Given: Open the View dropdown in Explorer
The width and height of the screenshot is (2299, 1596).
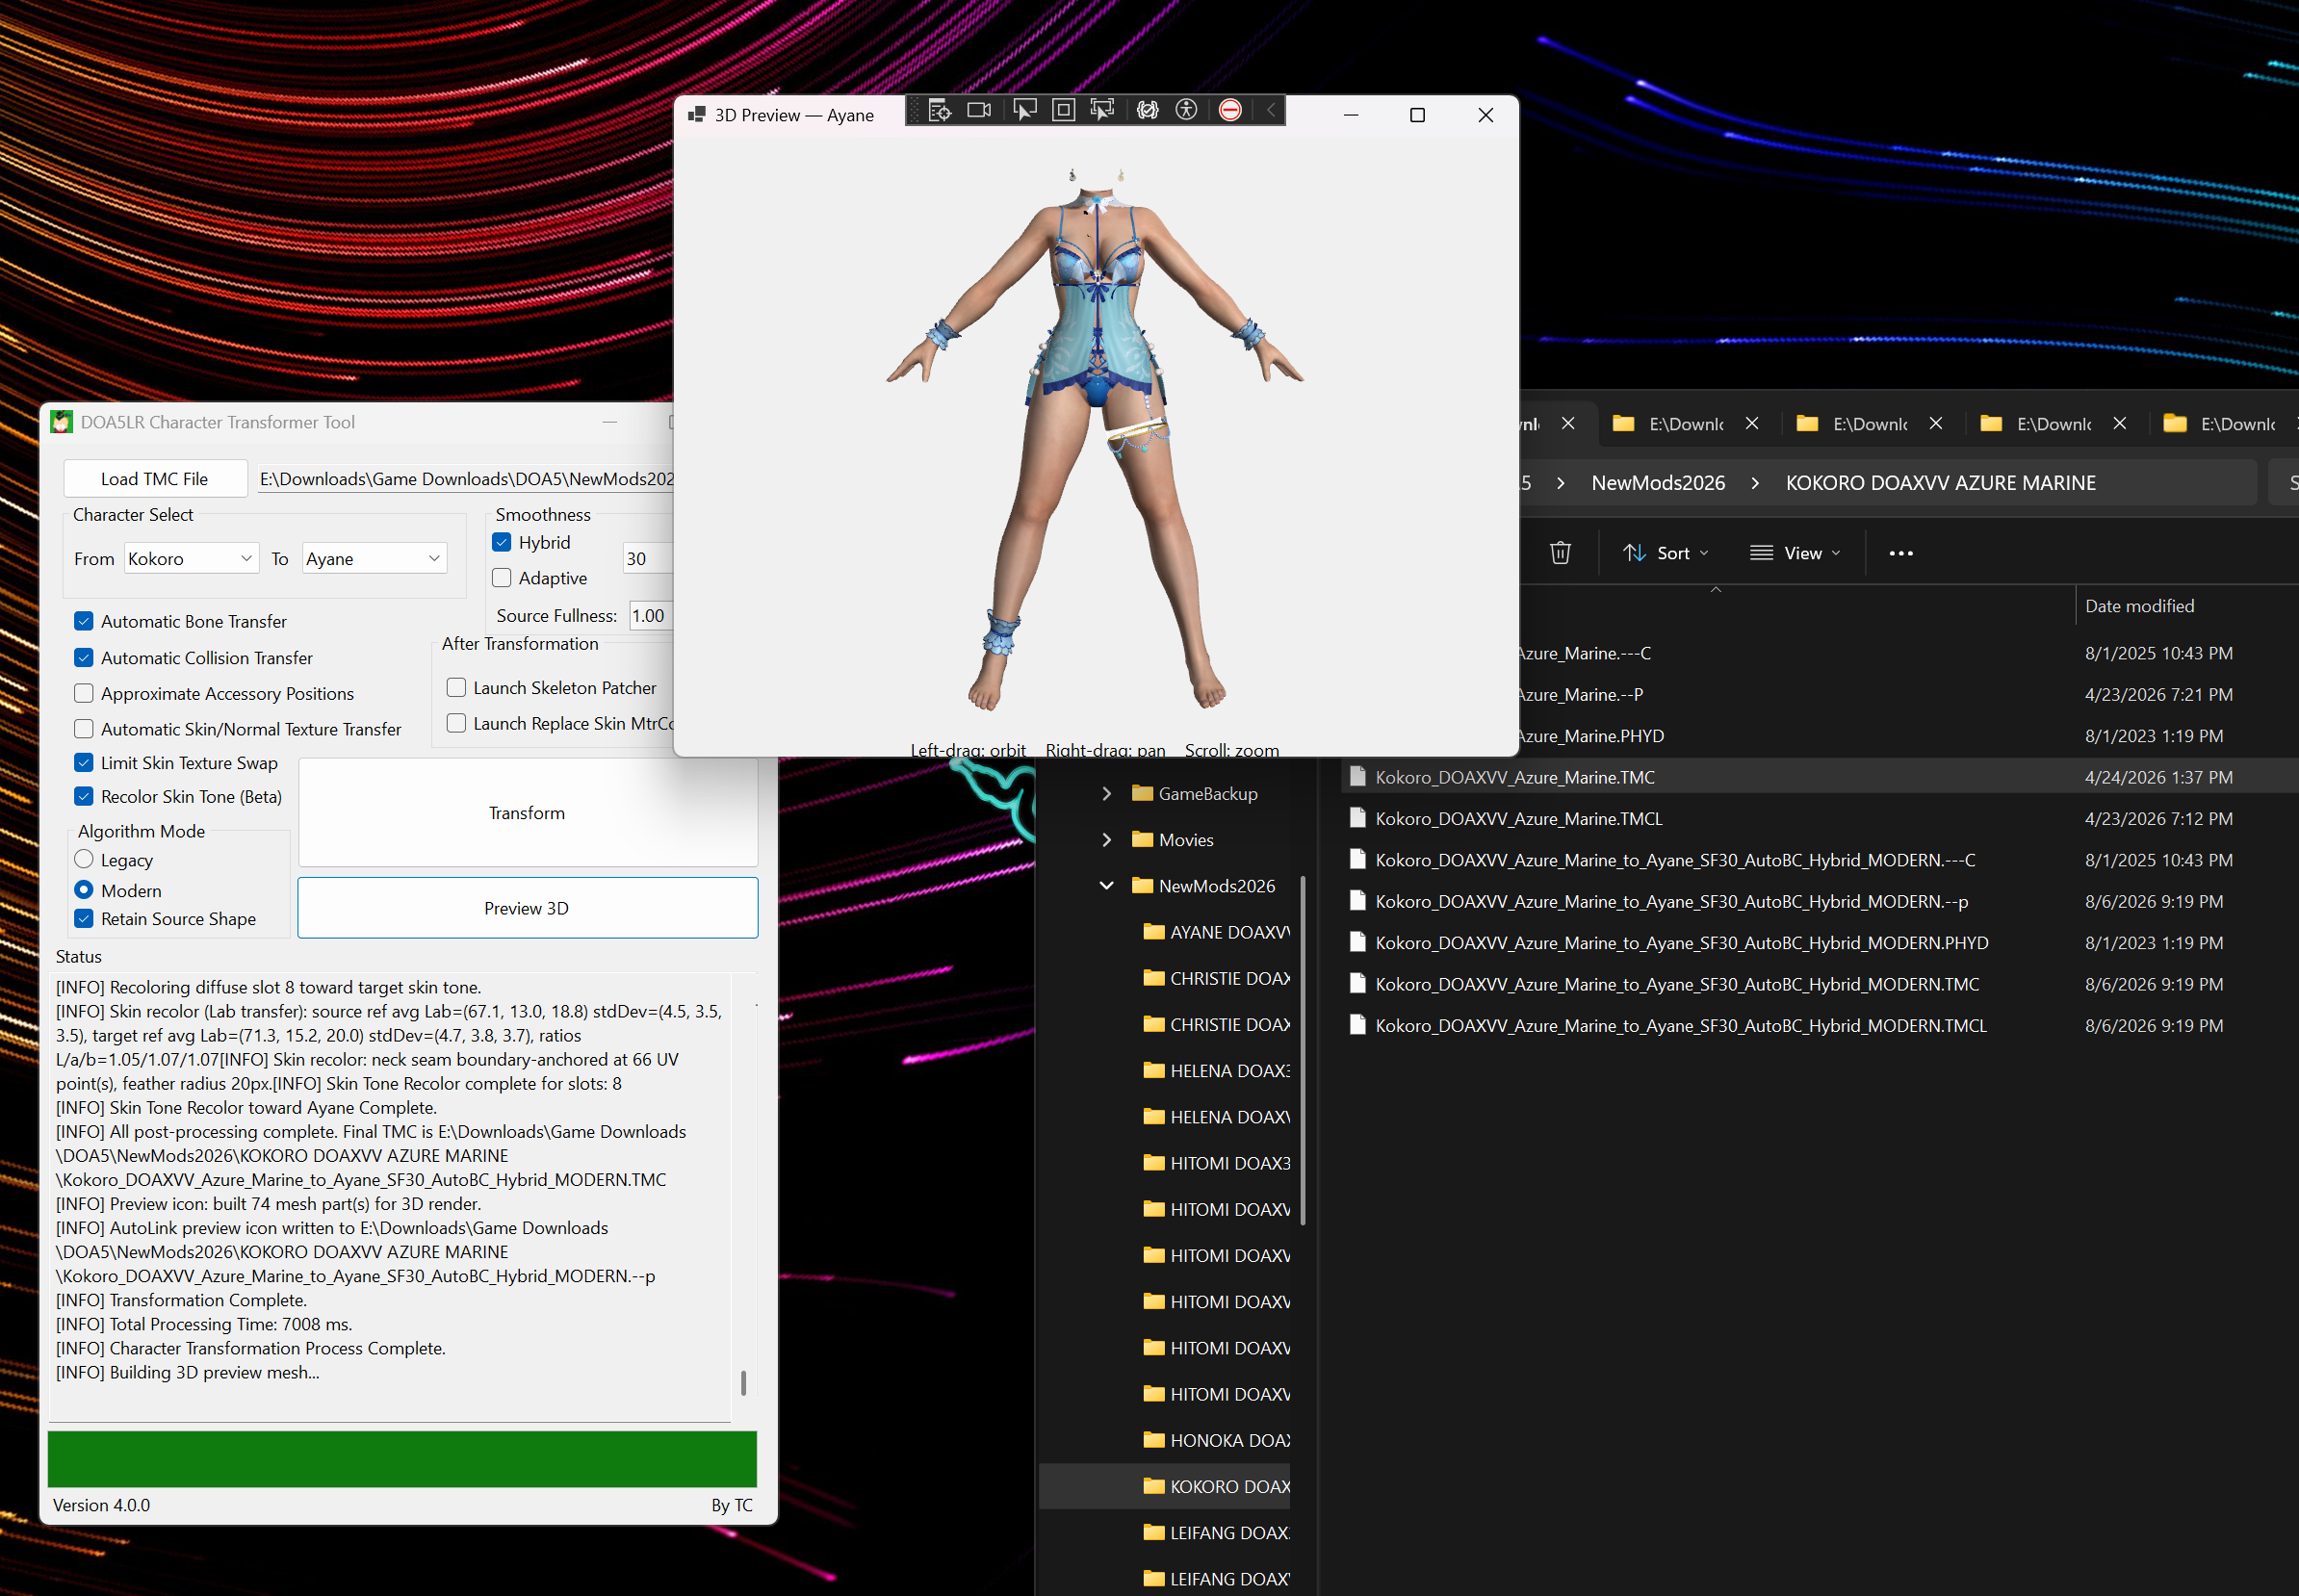Looking at the screenshot, I should click(1795, 553).
